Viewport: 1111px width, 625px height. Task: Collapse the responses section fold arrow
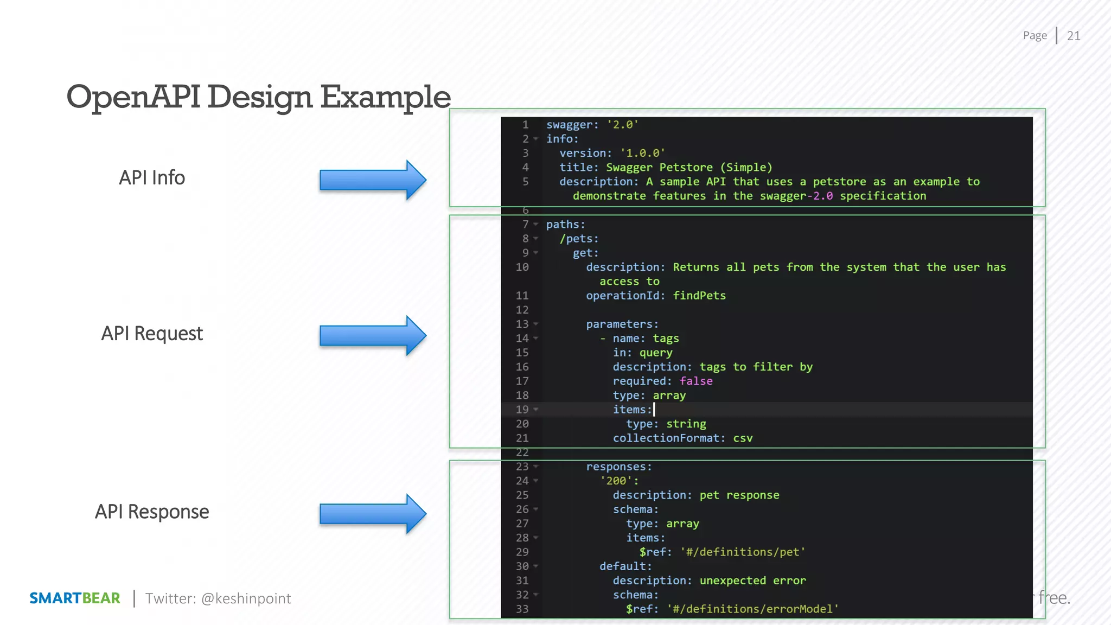[x=536, y=467]
